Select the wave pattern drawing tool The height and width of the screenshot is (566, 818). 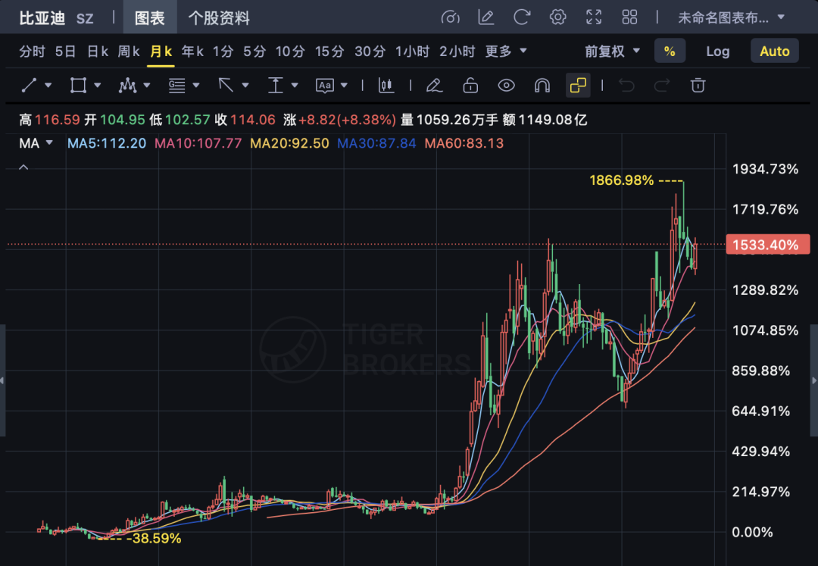[127, 85]
